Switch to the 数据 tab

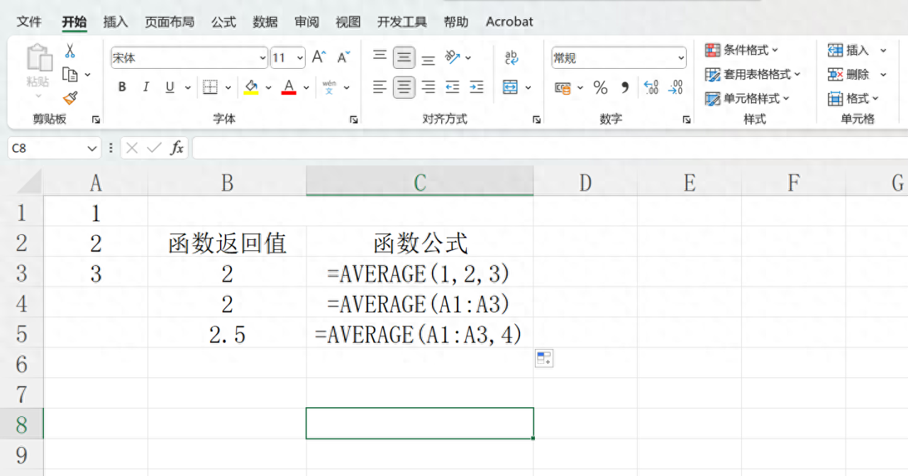[x=265, y=22]
